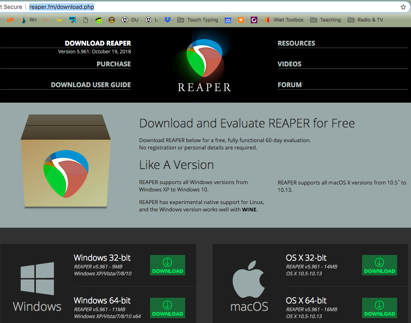Open the Touch Typing bookmarks folder
Screen dimensions: 411x323
click(198, 20)
